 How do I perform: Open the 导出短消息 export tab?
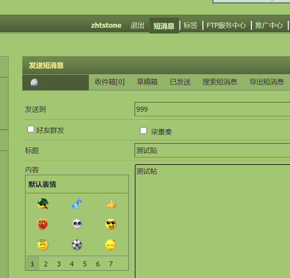(267, 82)
